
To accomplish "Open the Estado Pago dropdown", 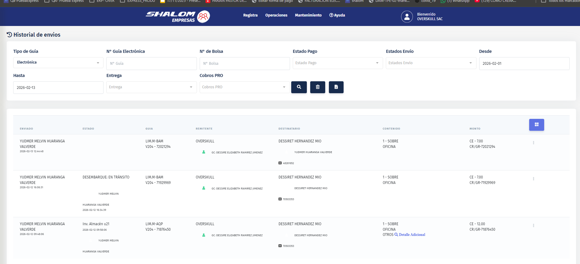I will pos(337,63).
